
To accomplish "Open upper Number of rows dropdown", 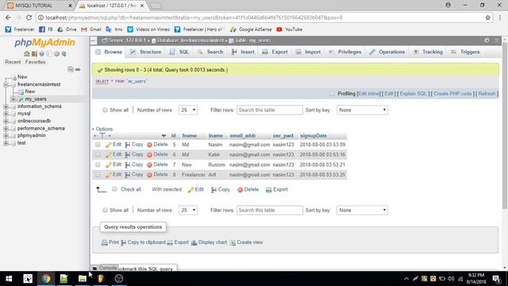I will (188, 110).
